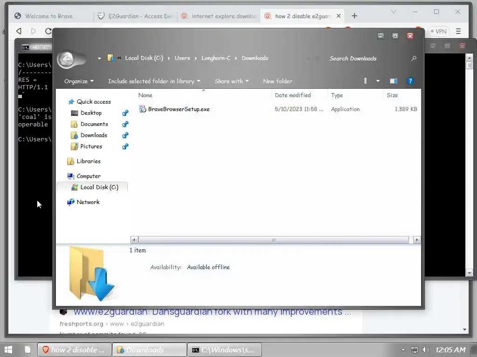Image resolution: width=477 pixels, height=357 pixels.
Task: Click the change view icon
Action: coord(365,81)
